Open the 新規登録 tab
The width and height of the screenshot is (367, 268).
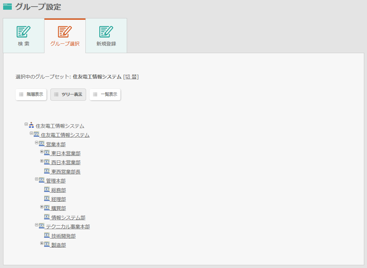tap(106, 35)
